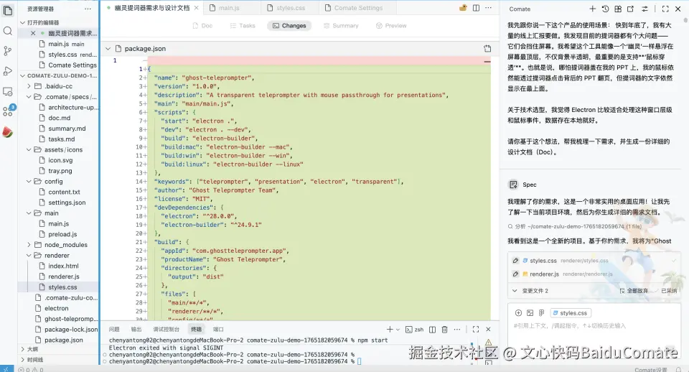The image size is (689, 372).
Task: Expand the .baidu-cc folder
Action: click(x=29, y=86)
